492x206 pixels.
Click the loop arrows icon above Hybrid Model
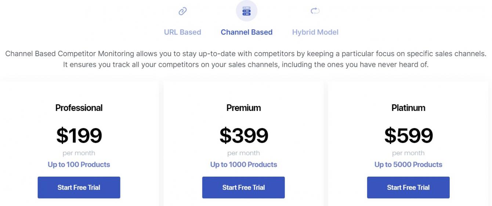(315, 11)
